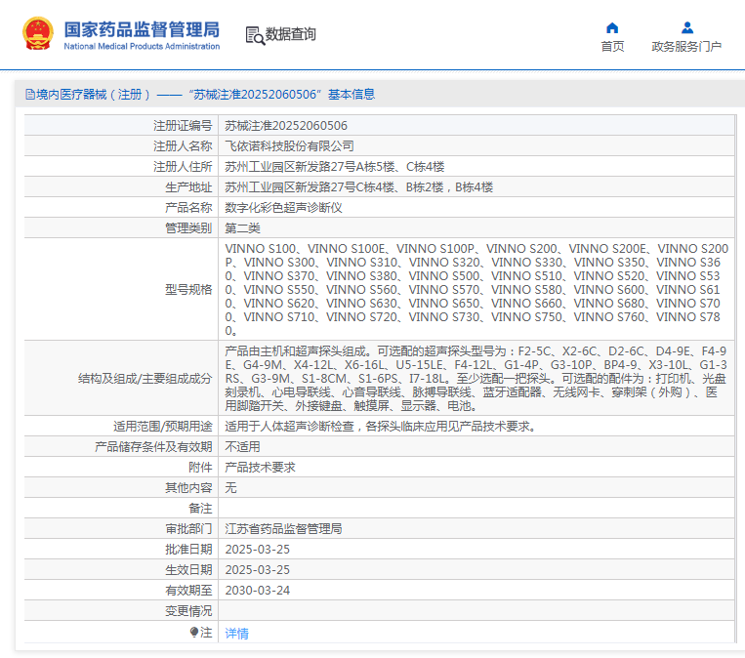Screen dimensions: 745x658
Task: Click product name 数字化彩色超声诊断仪
Action: pos(283,208)
